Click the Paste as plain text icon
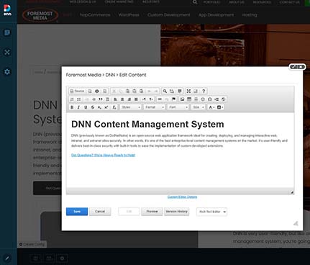 click(135, 91)
